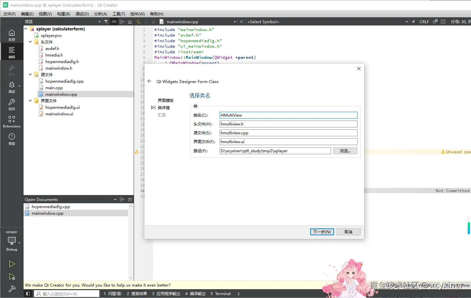Collapse xplayer project tree node
471x298 pixels.
pos(26,29)
